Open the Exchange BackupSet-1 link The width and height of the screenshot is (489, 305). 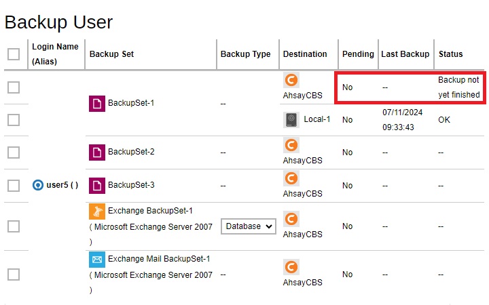[x=150, y=211]
